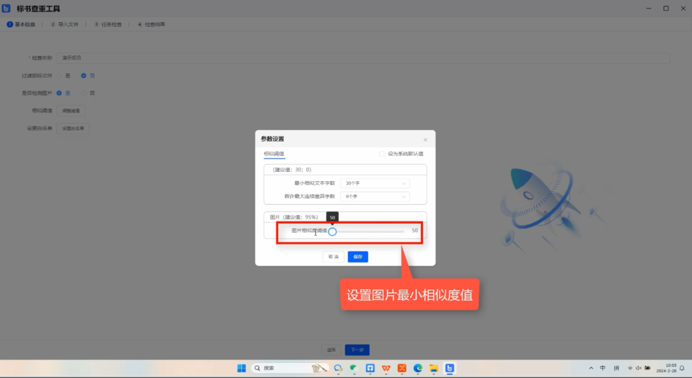Click the 参数设置 dialog title
This screenshot has width=692, height=378.
pos(272,139)
